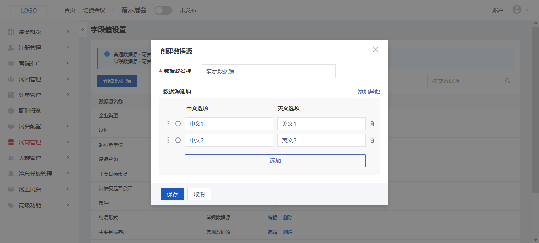Go to 配对概览 in sidebar

click(30, 111)
